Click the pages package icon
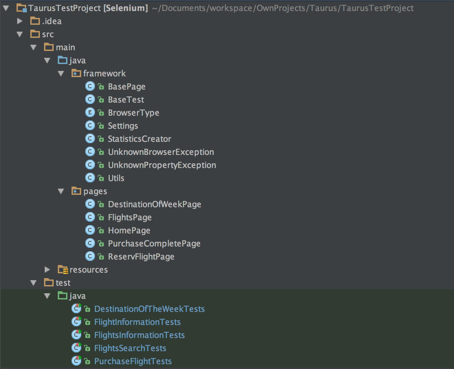Screen dimensions: 454x369 (76, 191)
